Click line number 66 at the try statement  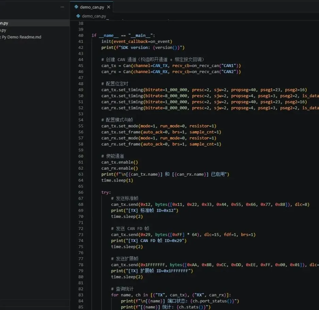click(81, 192)
